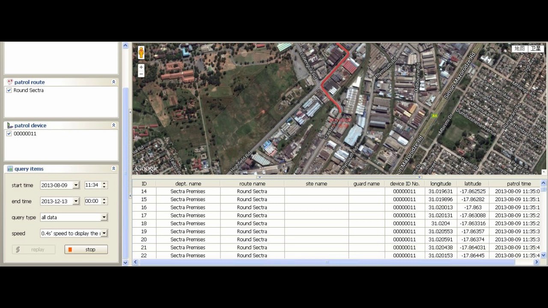
Task: Click the end time 00:00 spinner arrows
Action: click(104, 201)
